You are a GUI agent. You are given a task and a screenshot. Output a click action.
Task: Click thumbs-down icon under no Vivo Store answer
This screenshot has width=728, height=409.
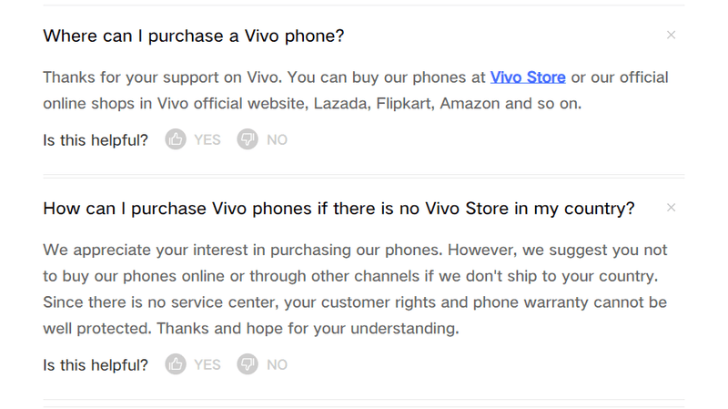pos(248,364)
